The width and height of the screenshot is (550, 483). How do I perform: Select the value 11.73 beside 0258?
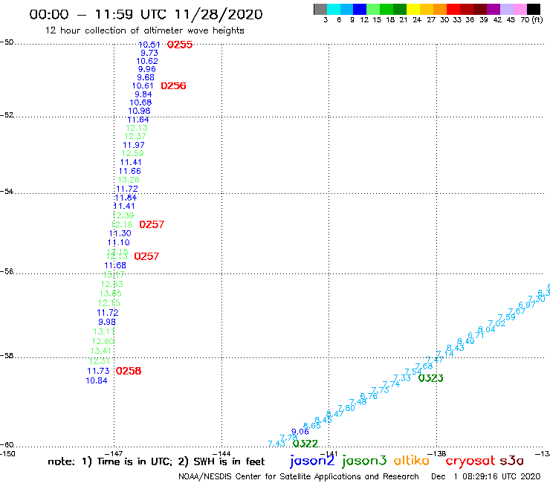point(98,371)
